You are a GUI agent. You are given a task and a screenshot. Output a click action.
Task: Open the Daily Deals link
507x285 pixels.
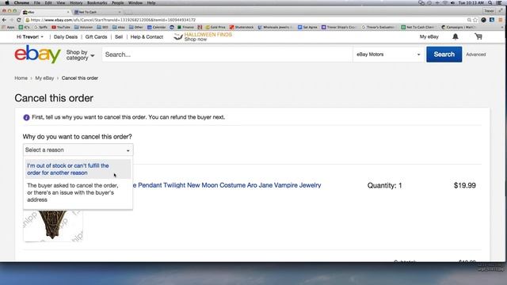click(x=66, y=37)
